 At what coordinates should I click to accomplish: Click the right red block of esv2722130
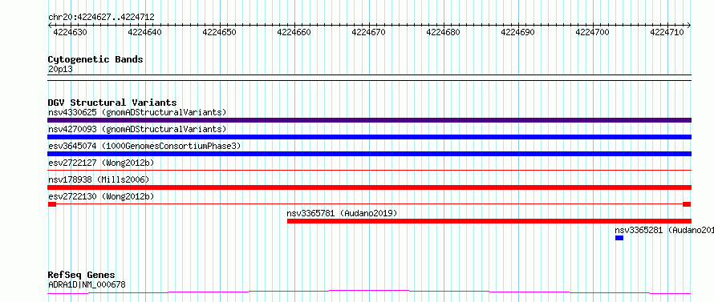[687, 204]
